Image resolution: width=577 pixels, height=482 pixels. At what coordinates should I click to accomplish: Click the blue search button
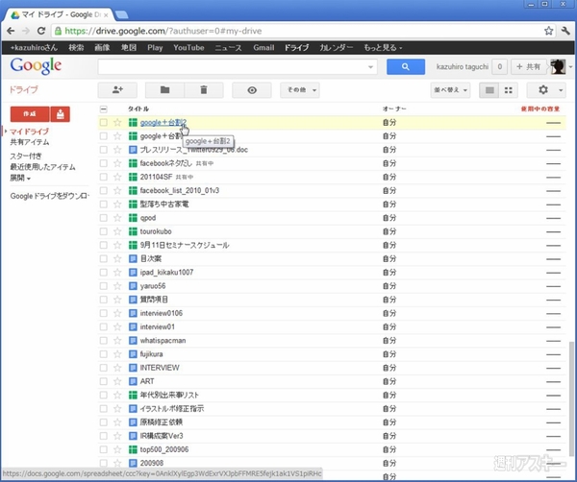406,67
